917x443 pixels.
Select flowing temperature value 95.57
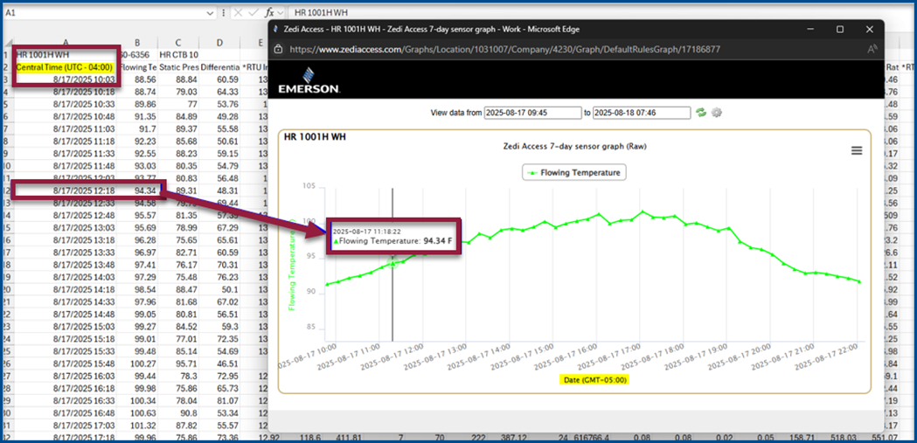coord(137,214)
